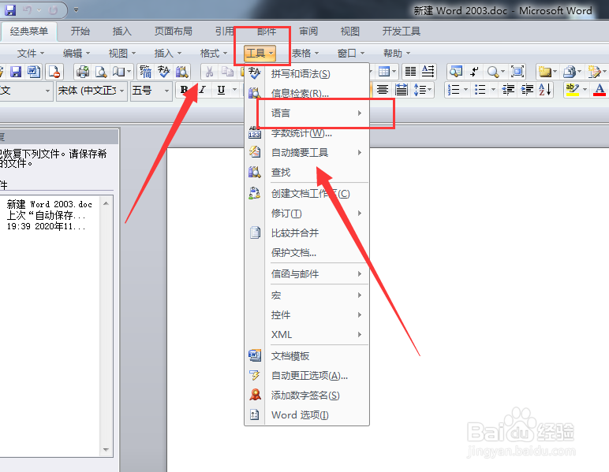
Task: Click the Save as Word document icon
Action: (34, 72)
